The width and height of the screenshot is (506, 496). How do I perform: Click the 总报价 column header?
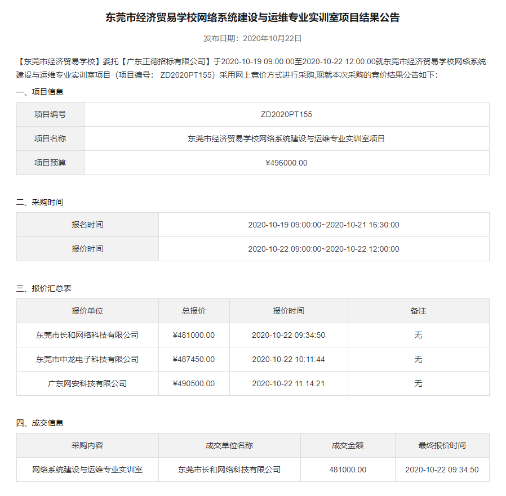(x=194, y=311)
